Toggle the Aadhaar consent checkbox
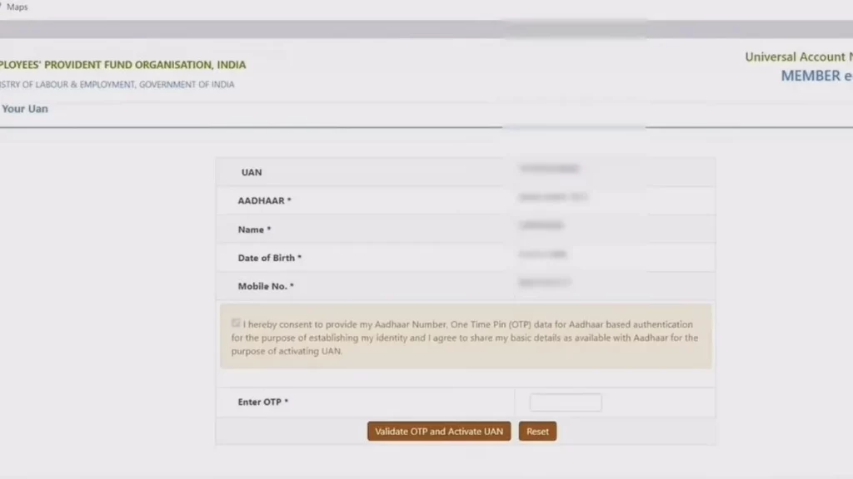This screenshot has height=479, width=853. 237,323
